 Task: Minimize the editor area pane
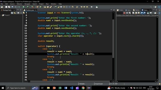coord(111,10)
